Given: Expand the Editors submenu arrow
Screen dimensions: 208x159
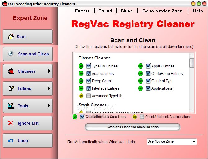Looking at the screenshot, I should pyautogui.click(x=49, y=88).
